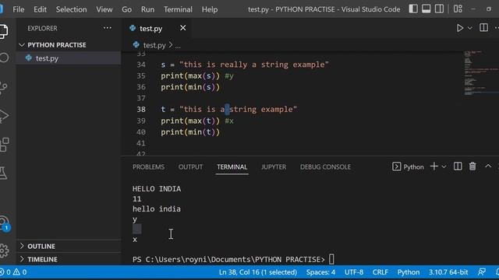
Task: Click hello india lowercase terminal output
Action: (157, 209)
